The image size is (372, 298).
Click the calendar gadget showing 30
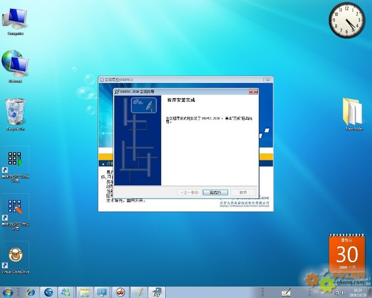(x=347, y=253)
